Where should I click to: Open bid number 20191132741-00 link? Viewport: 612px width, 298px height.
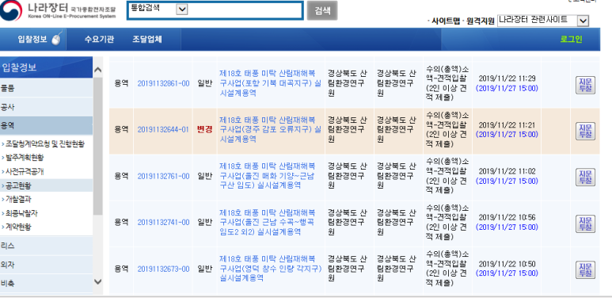pyautogui.click(x=163, y=223)
